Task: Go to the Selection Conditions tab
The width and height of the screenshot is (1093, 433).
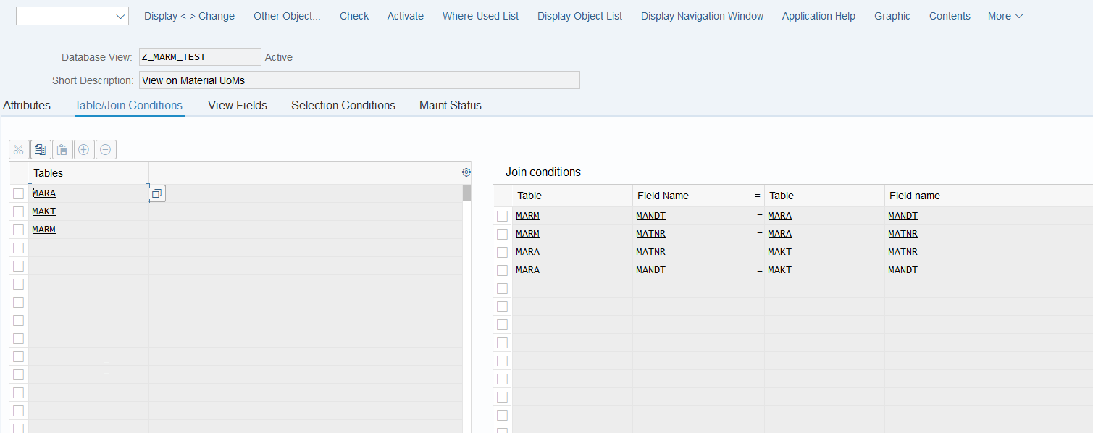Action: pos(343,105)
